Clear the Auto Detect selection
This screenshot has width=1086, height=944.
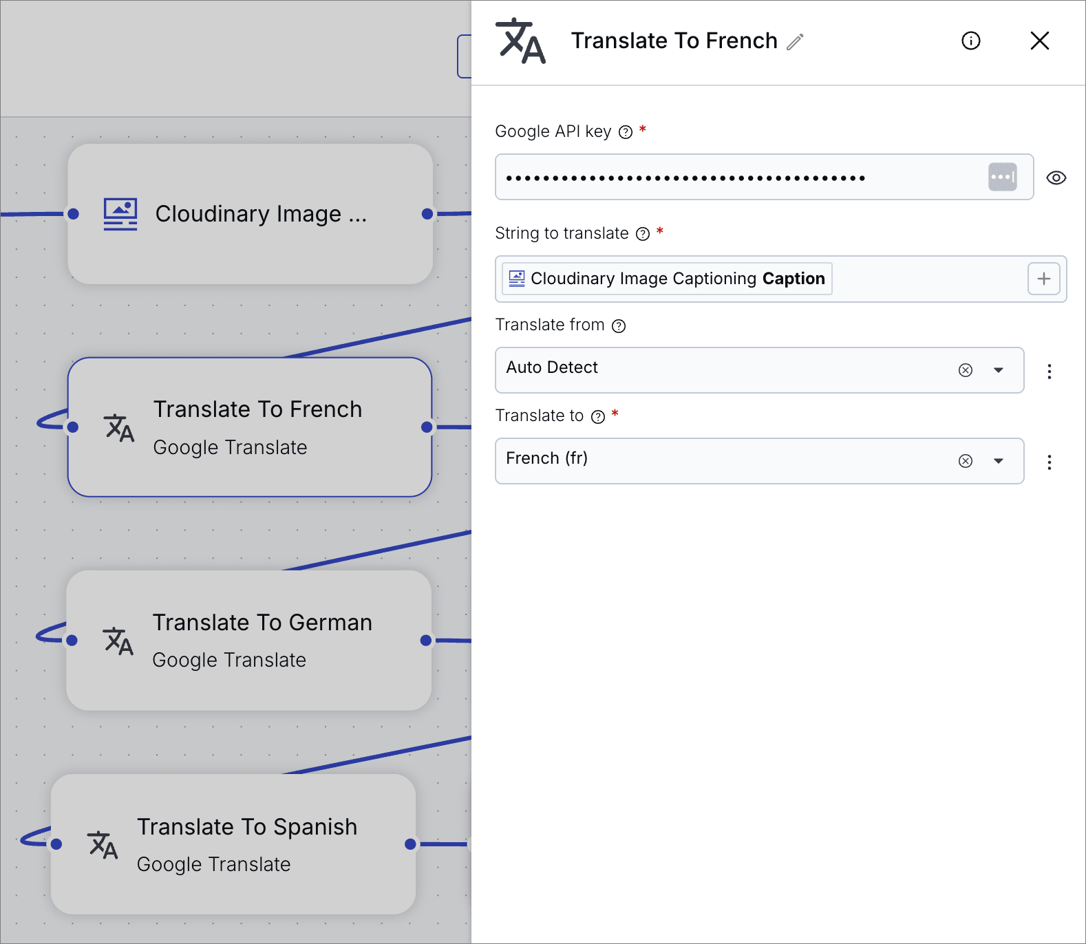[x=965, y=370]
